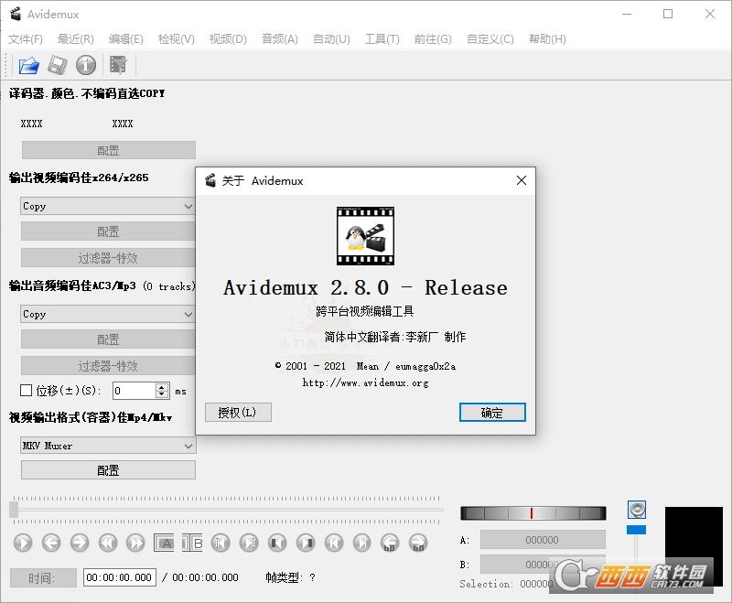
Task: Click the current time 00:00:00.000 field
Action: [x=120, y=577]
